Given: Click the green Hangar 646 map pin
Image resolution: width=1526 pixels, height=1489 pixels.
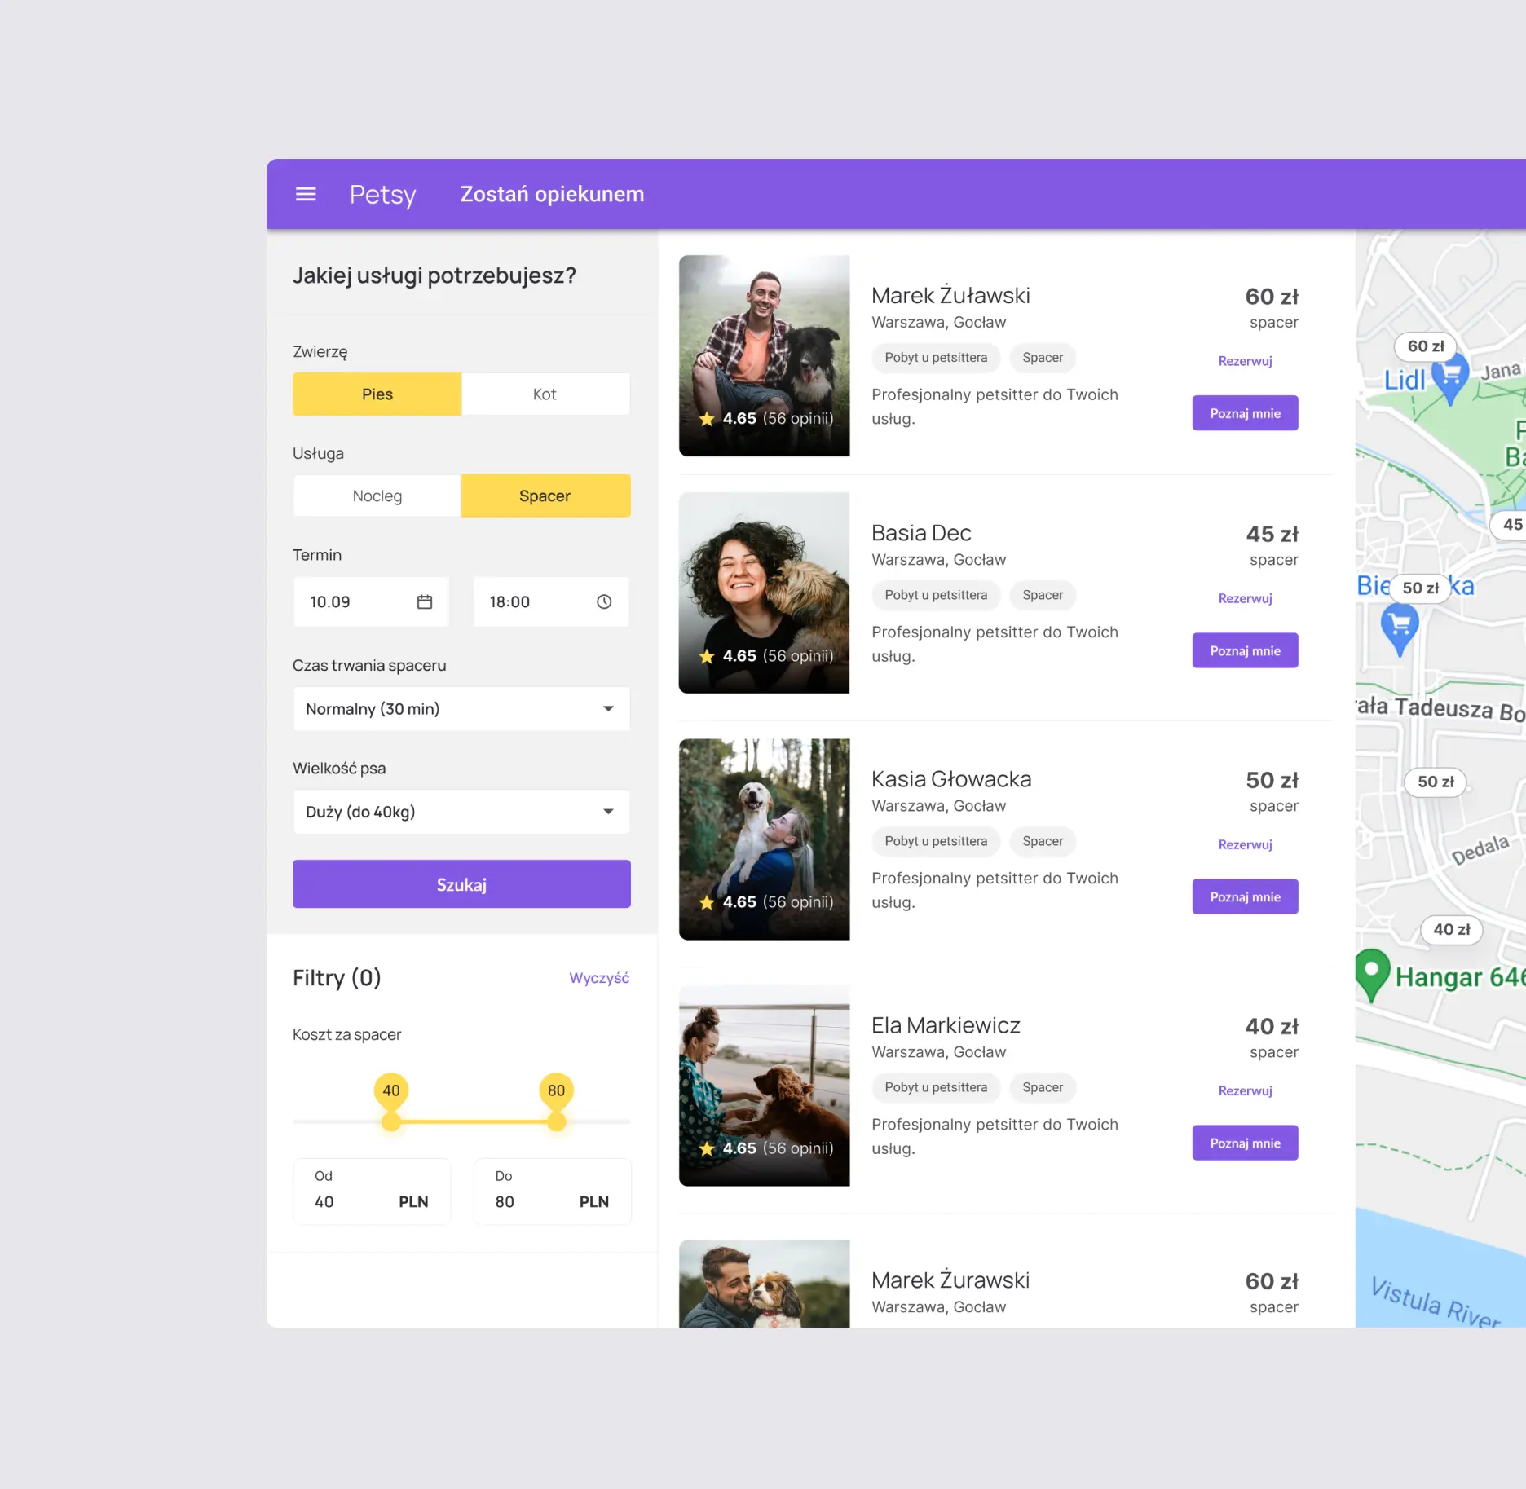Looking at the screenshot, I should click(x=1372, y=972).
